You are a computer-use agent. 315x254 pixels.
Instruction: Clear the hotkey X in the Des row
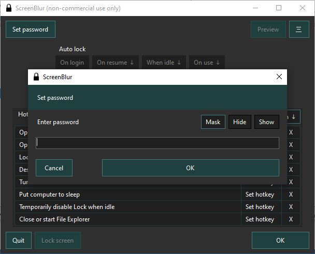[x=291, y=170]
